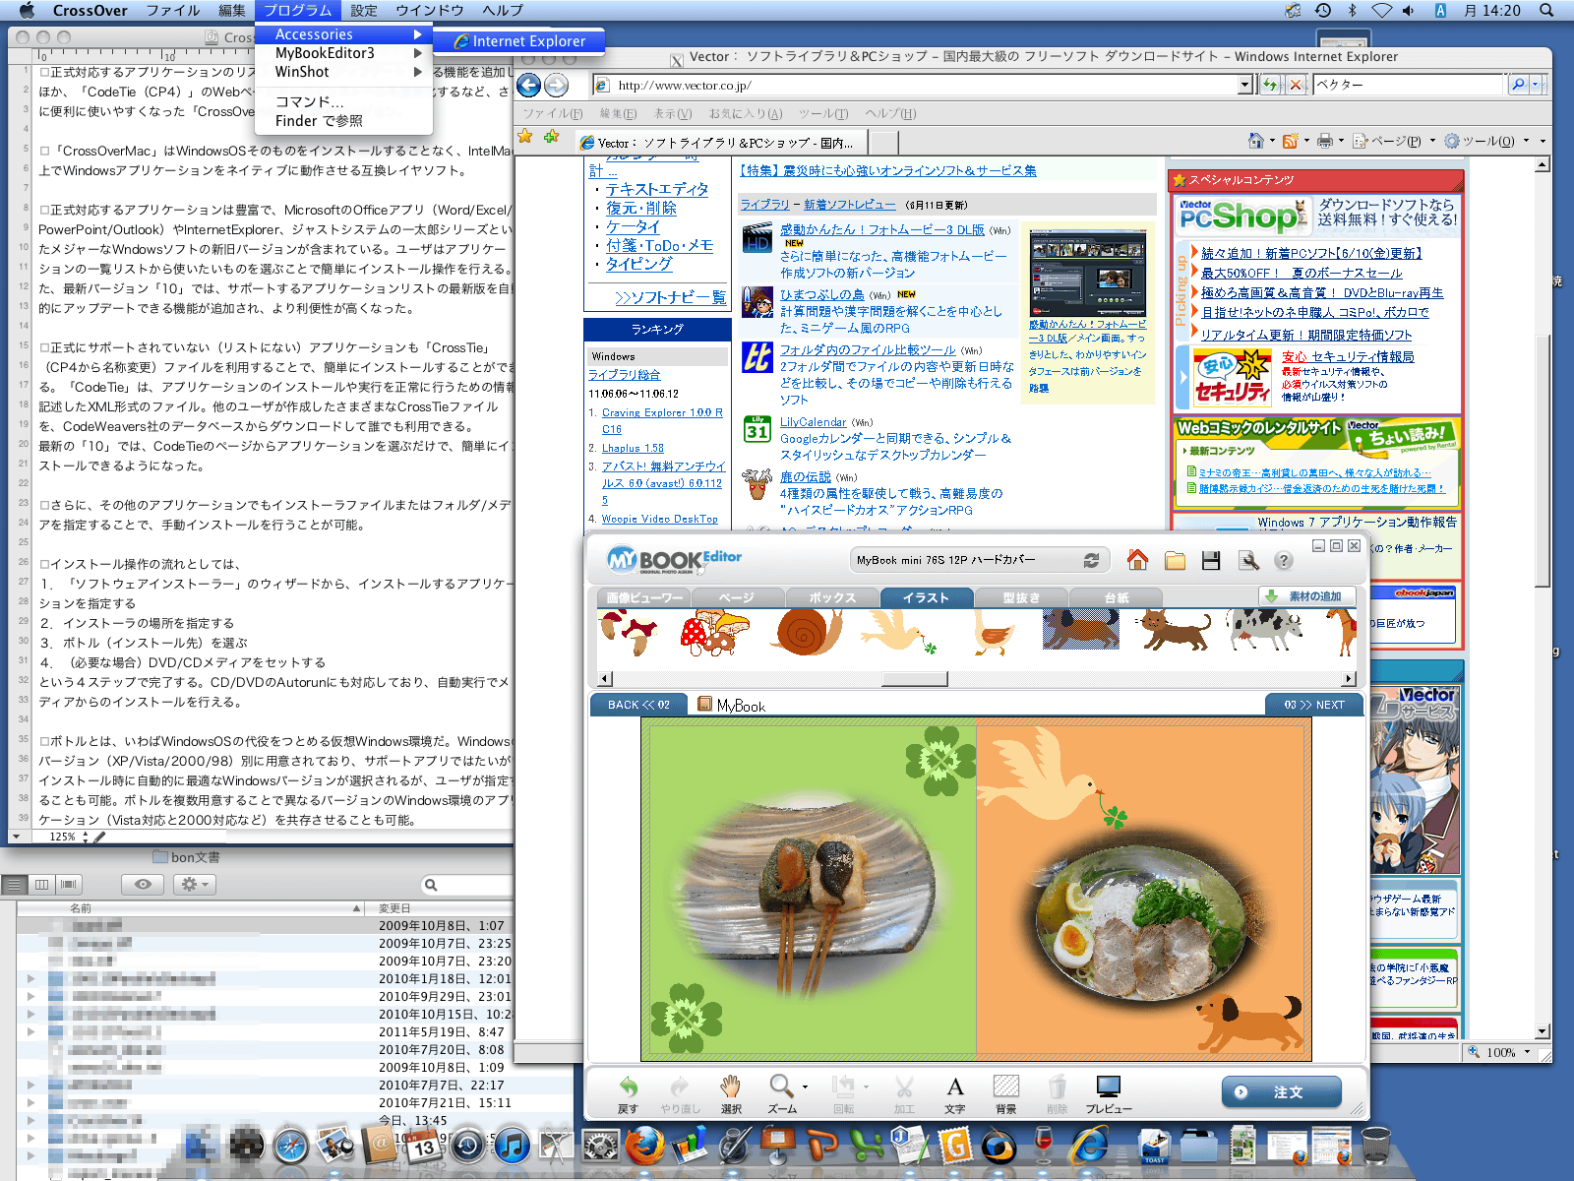The height and width of the screenshot is (1181, 1574).
Task: Click the 注文 order button
Action: (1281, 1092)
